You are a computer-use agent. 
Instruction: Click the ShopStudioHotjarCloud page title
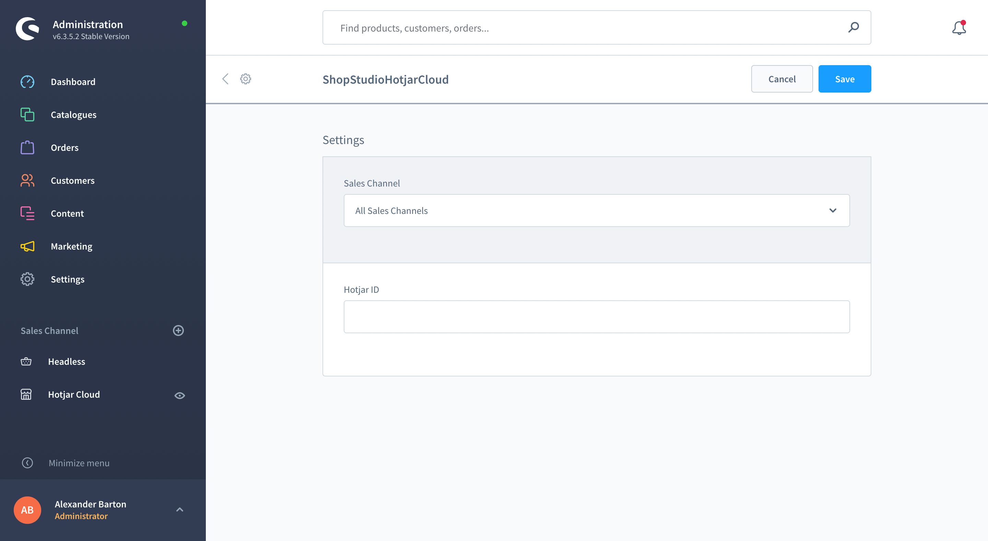click(x=386, y=79)
